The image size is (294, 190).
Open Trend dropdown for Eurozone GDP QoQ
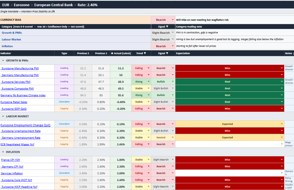coord(148,109)
